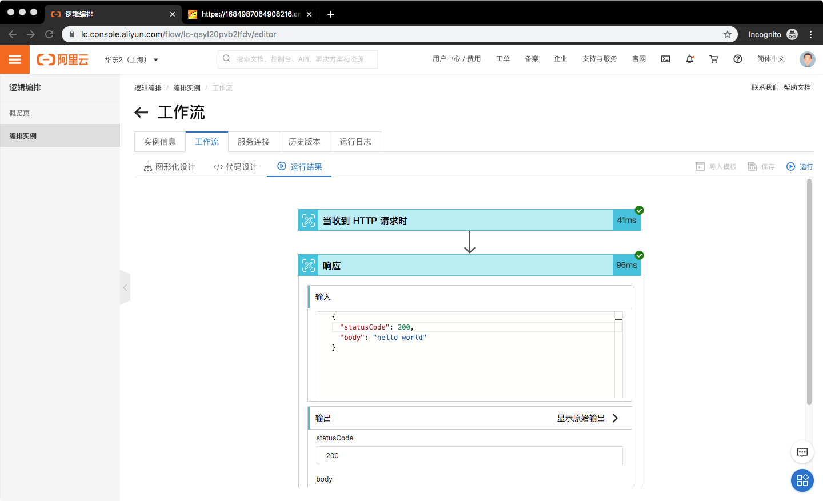Open the region selector 华东2 (上海)
The height and width of the screenshot is (501, 823).
pos(131,59)
